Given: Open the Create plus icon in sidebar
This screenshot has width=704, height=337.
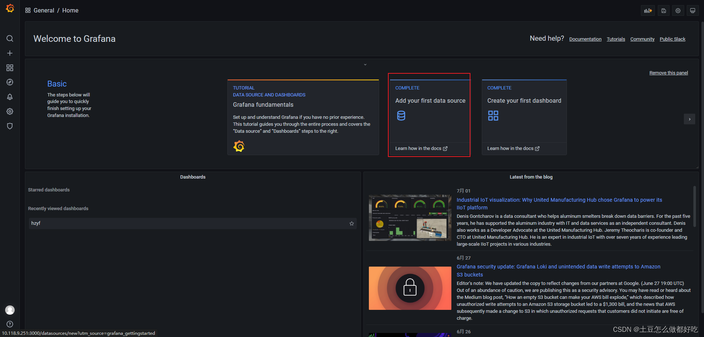Looking at the screenshot, I should (x=10, y=53).
